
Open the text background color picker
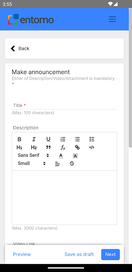(75, 156)
